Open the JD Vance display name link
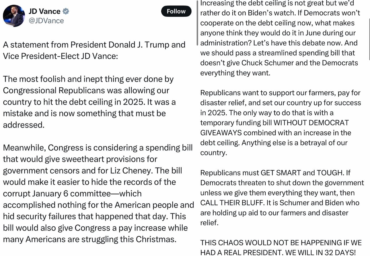 click(44, 11)
